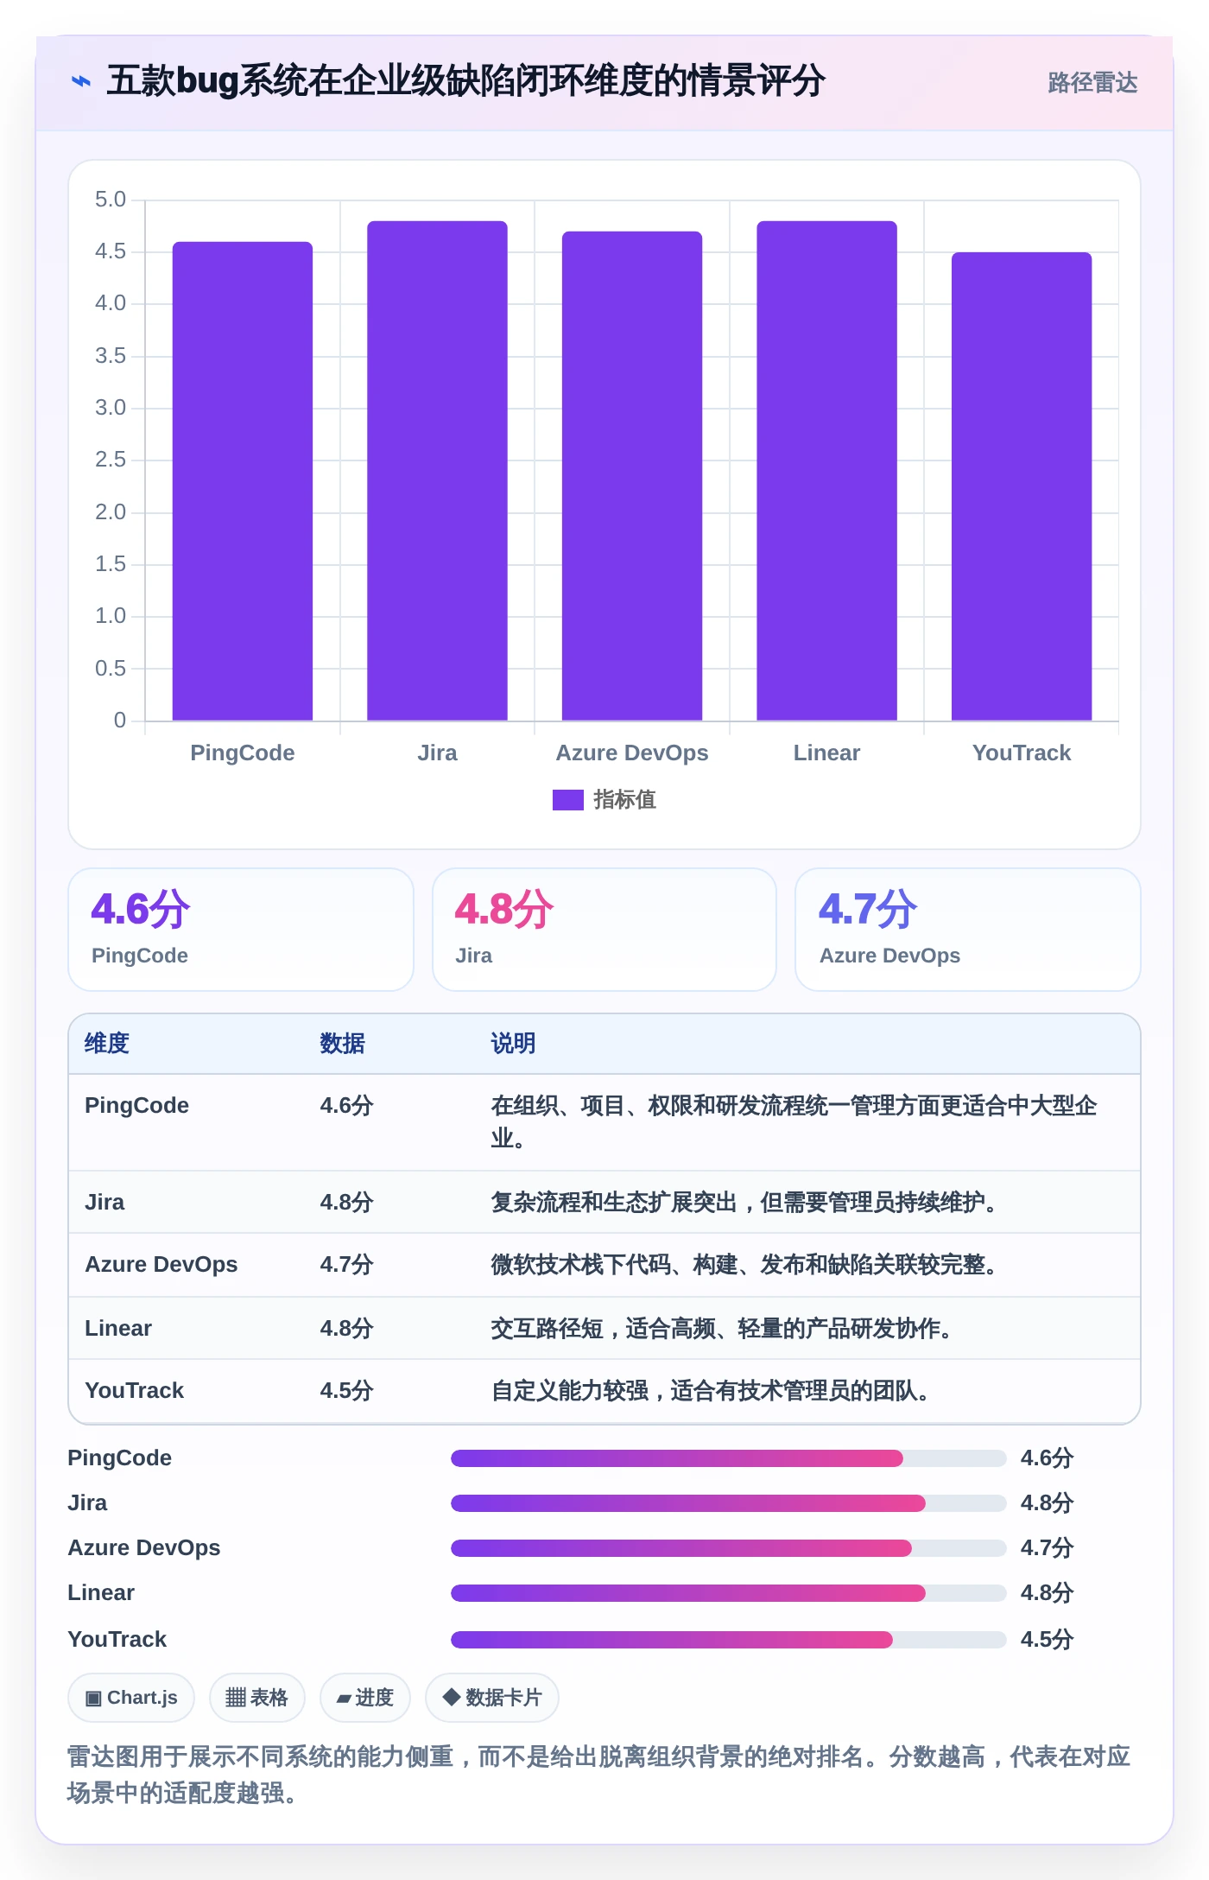The width and height of the screenshot is (1209, 1880).
Task: Click the Linear bar in chart
Action: 826,470
